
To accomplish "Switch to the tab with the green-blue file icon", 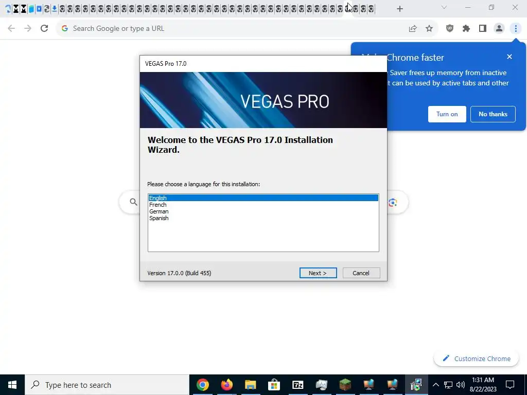I will [31, 9].
